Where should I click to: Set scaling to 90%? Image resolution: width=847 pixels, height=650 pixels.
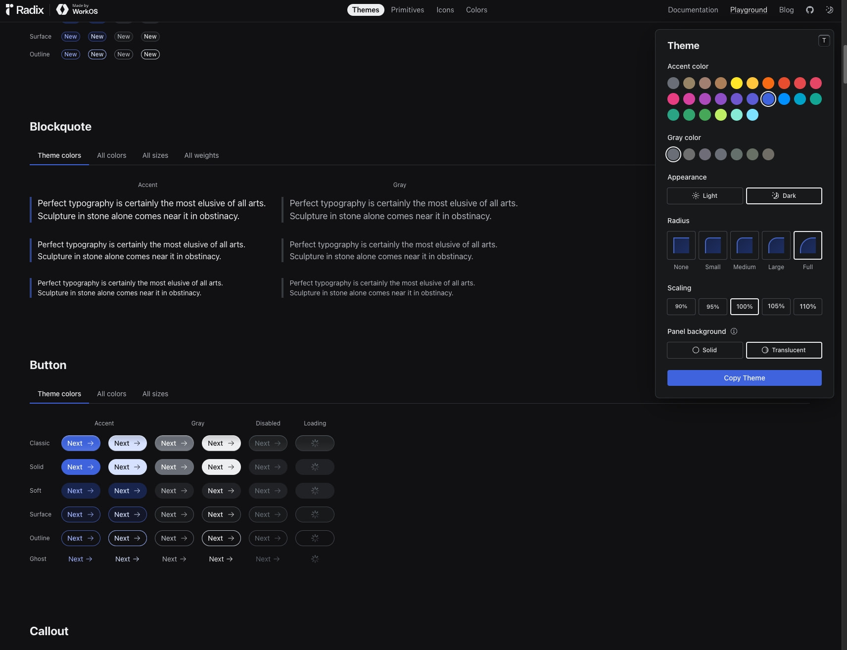pyautogui.click(x=681, y=307)
